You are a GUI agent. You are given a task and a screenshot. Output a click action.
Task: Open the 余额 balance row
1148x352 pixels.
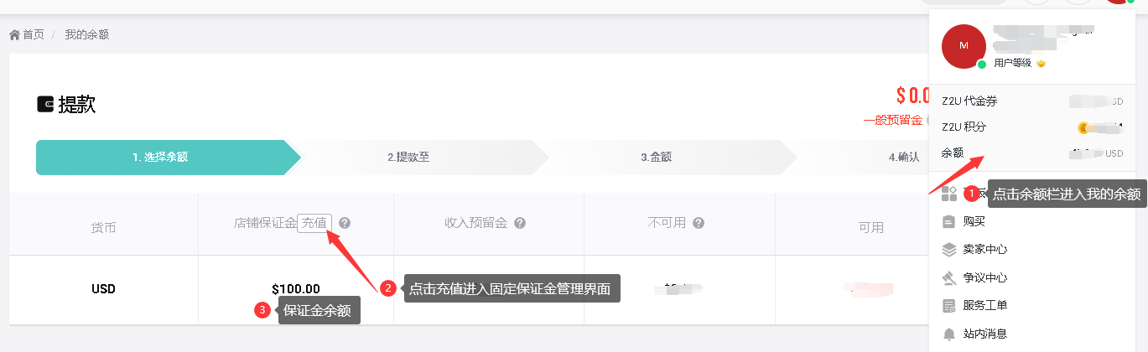(x=1031, y=153)
